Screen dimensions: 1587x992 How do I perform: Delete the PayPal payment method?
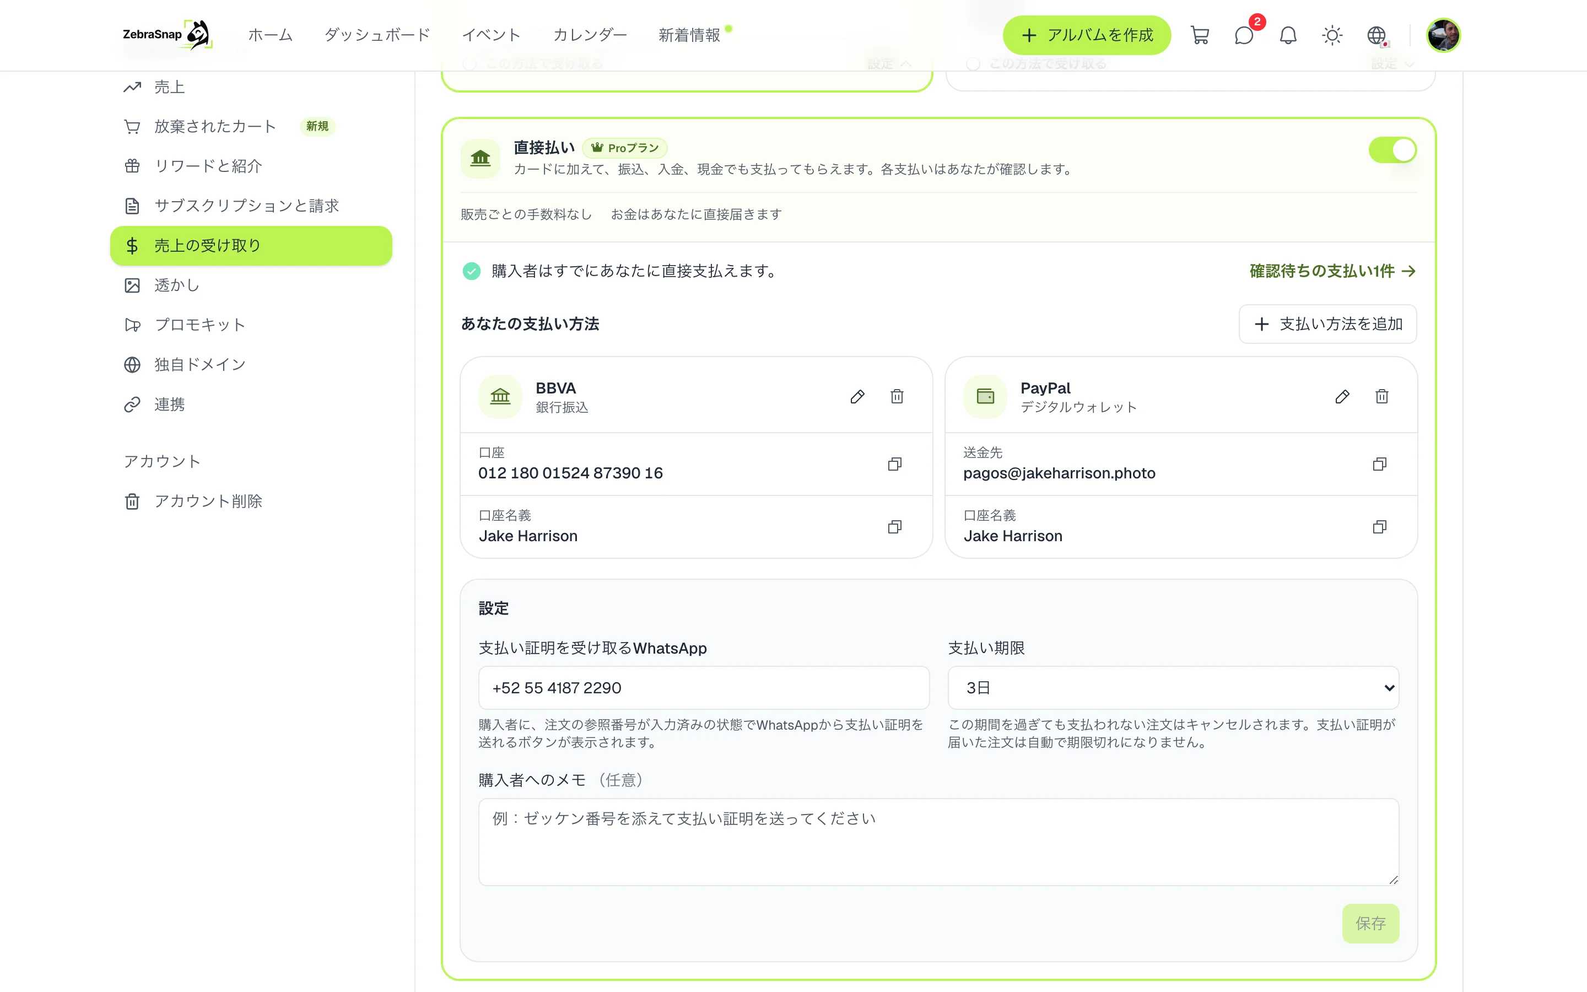(x=1382, y=396)
